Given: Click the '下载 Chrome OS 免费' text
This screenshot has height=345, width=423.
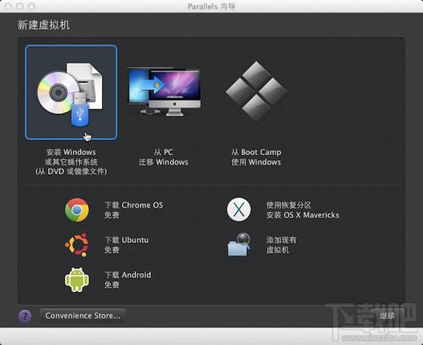Looking at the screenshot, I should [x=134, y=210].
